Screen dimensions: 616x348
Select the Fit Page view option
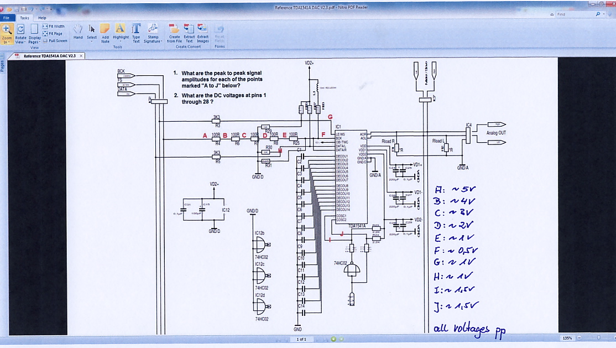coord(53,33)
